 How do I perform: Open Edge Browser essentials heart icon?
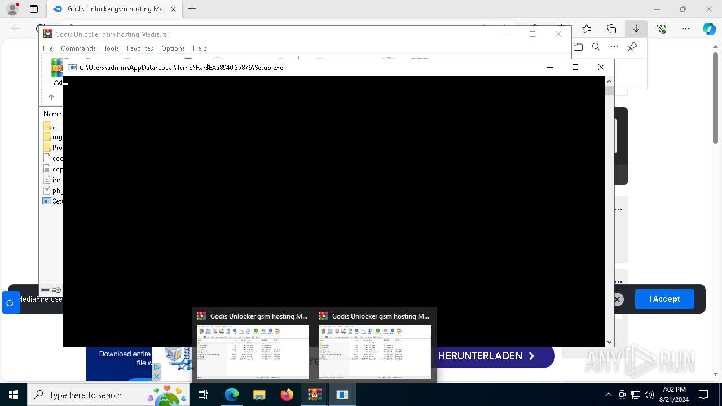661,29
